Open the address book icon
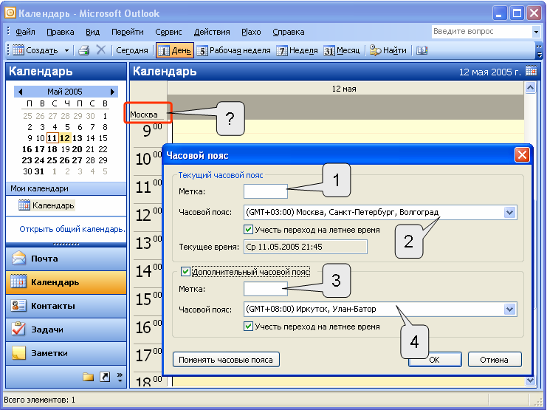 tap(422, 50)
